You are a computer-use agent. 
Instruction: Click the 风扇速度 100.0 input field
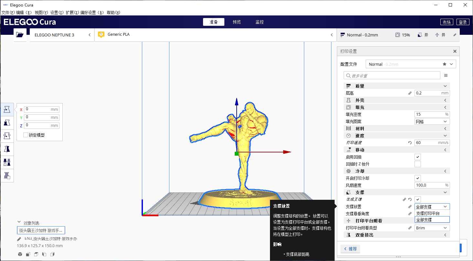point(432,185)
